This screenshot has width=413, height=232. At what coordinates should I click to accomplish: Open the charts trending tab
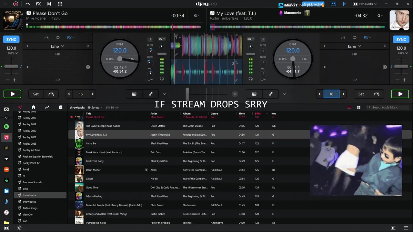(x=47, y=107)
